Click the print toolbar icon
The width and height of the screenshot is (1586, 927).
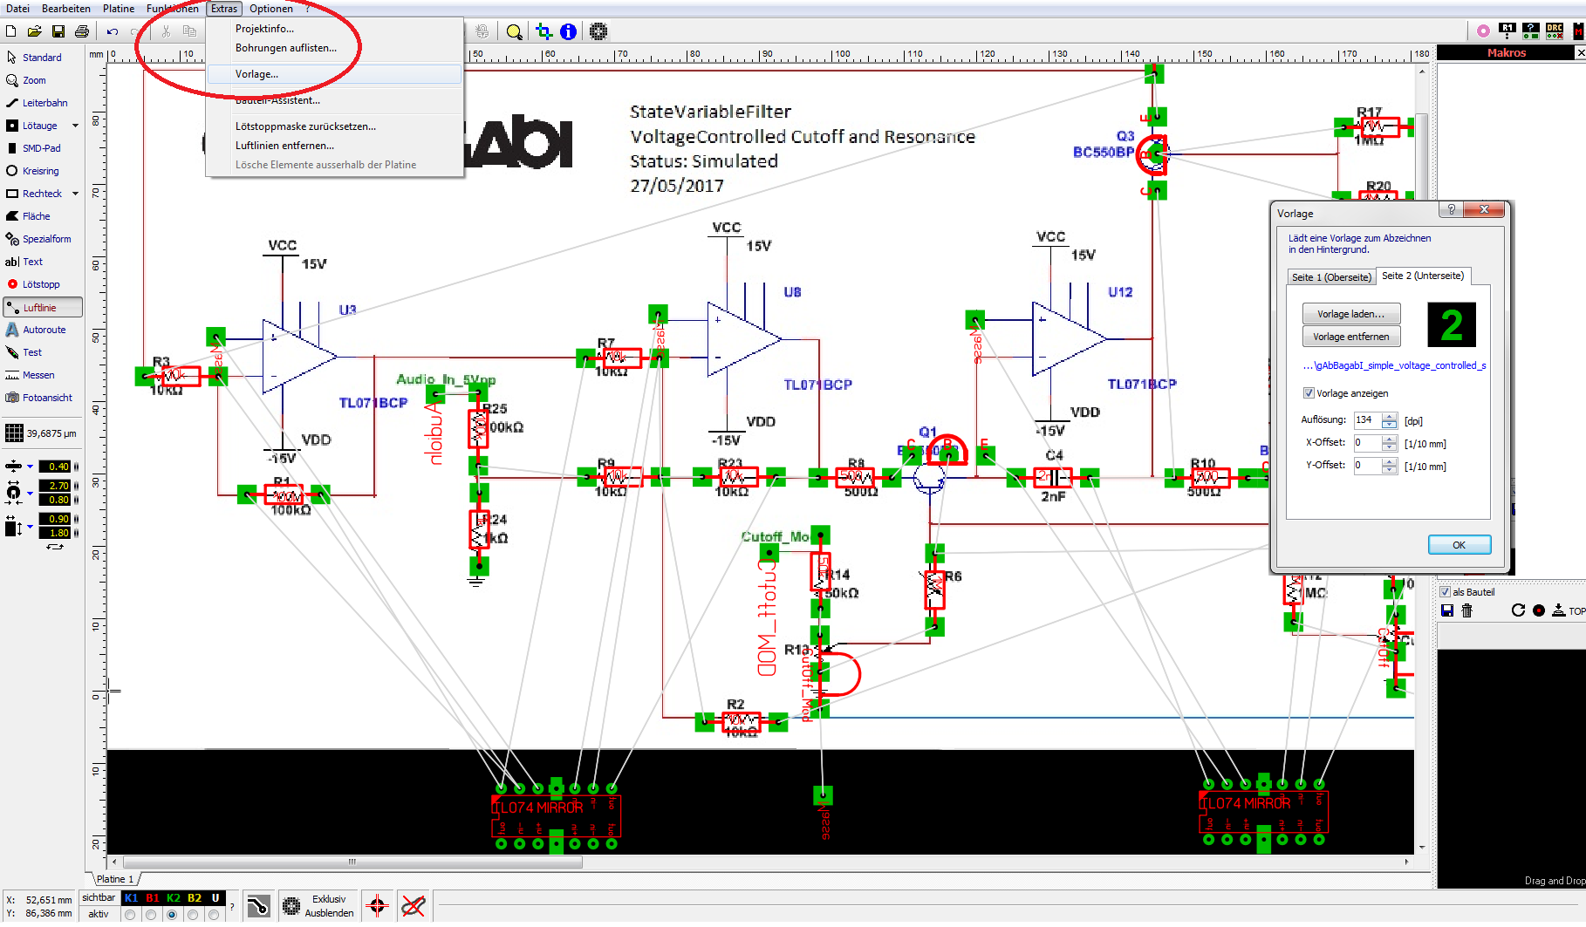pos(82,31)
